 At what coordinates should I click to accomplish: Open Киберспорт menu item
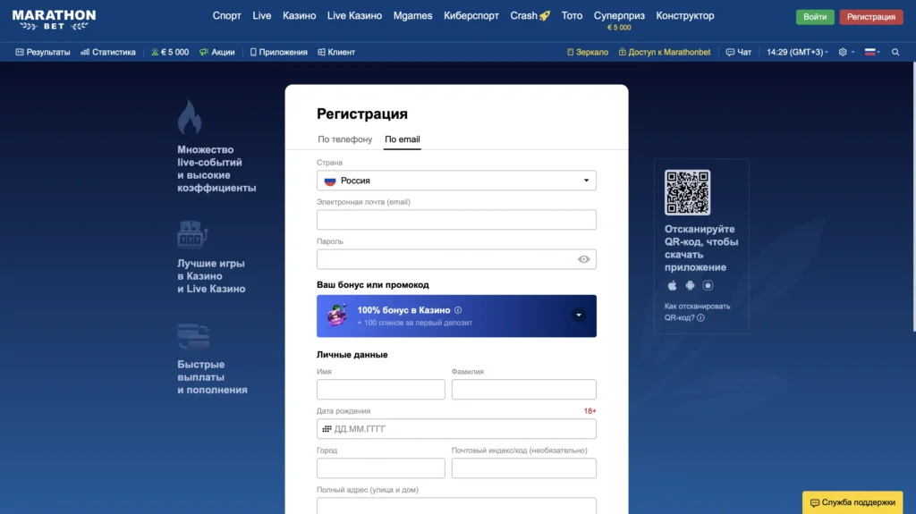click(471, 16)
